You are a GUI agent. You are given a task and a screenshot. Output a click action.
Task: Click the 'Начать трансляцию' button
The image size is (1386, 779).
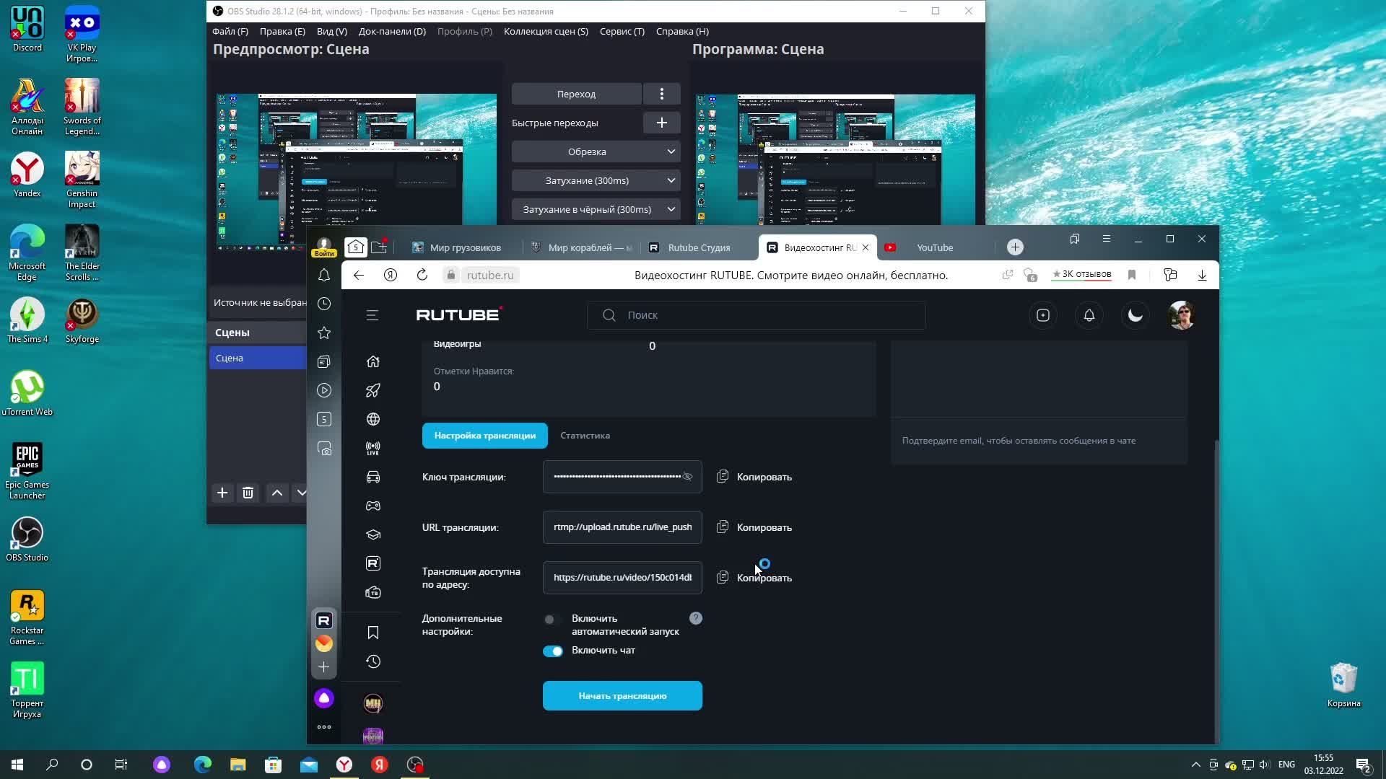tap(622, 696)
